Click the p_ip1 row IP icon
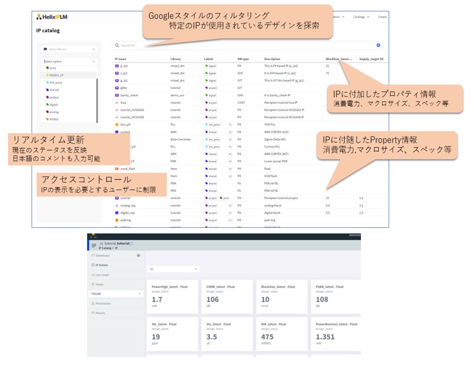Image resolution: width=474 pixels, height=373 pixels. coord(117,66)
